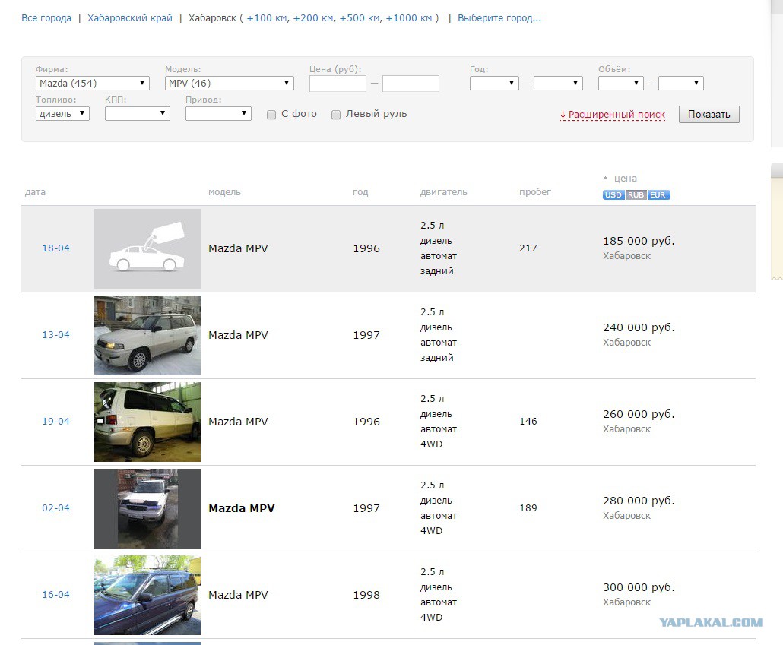
Task: Click the price '185 000 руб.'
Action: 639,241
